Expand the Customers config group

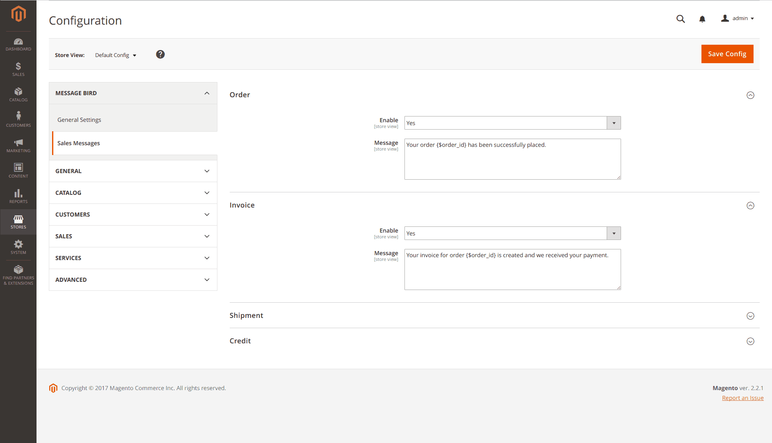[133, 215]
